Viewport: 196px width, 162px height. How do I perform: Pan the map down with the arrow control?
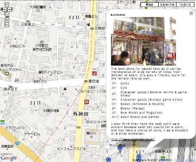pos(7,14)
